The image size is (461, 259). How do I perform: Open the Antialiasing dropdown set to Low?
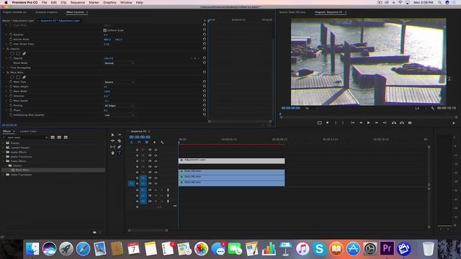(119, 115)
